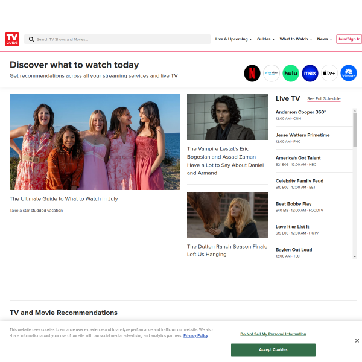Open the Vampire Lestat's Eric Bogosian article headline

point(225,161)
